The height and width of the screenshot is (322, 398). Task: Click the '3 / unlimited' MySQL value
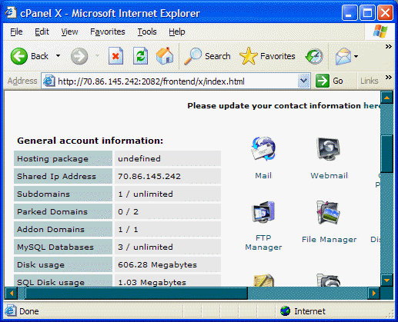click(145, 247)
